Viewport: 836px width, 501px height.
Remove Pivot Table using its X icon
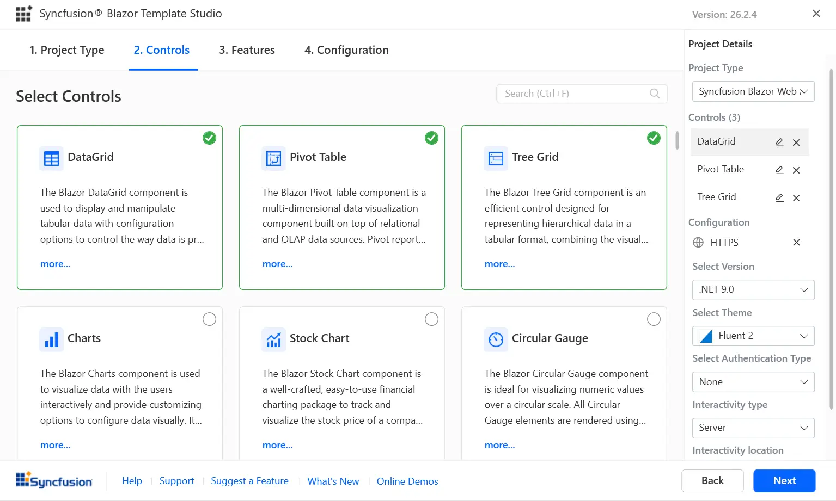point(796,170)
